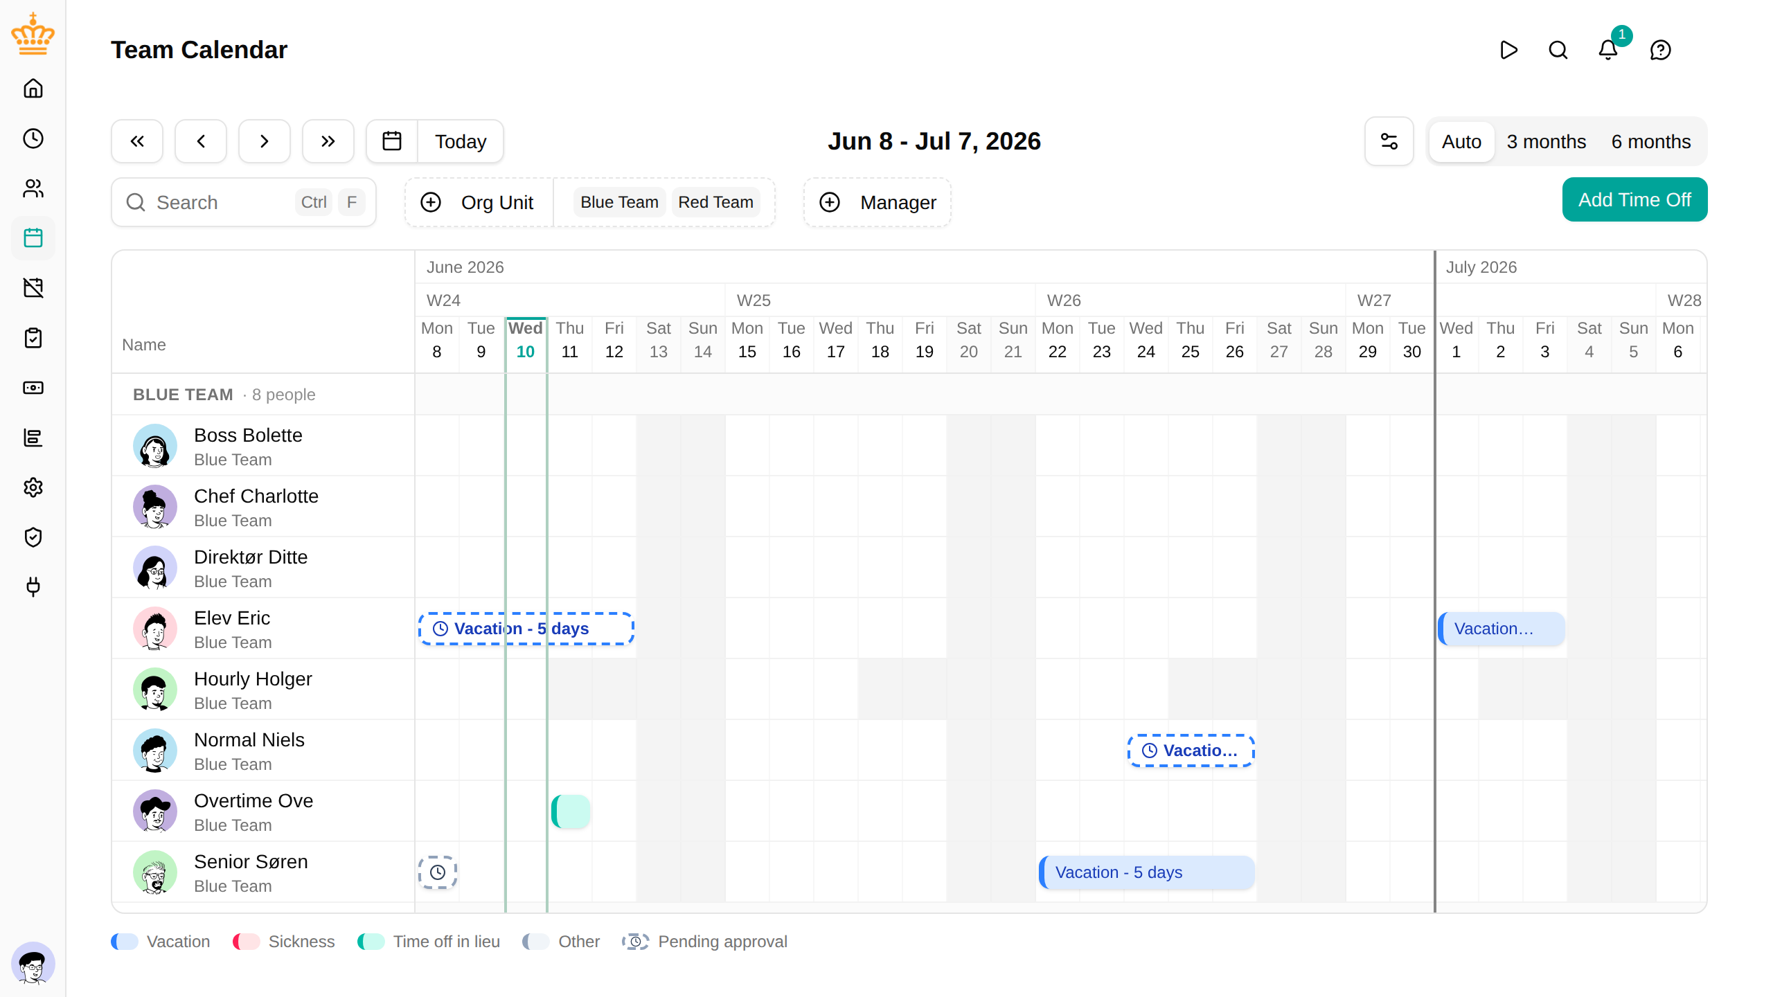Select the Auto view range
Screen dimensions: 1773x997
[1461, 141]
